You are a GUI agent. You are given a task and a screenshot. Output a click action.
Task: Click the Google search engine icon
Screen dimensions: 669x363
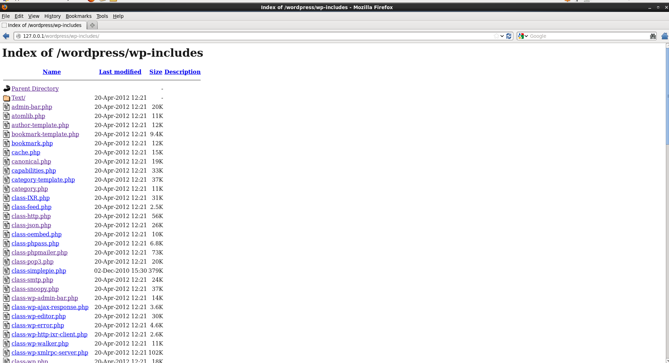(521, 36)
